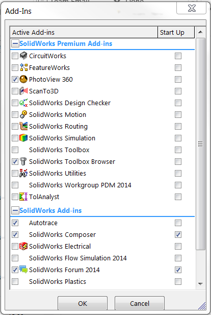Image resolution: width=211 pixels, height=315 pixels.
Task: Click the SolidWorks Electrical icon
Action: pos(23,246)
